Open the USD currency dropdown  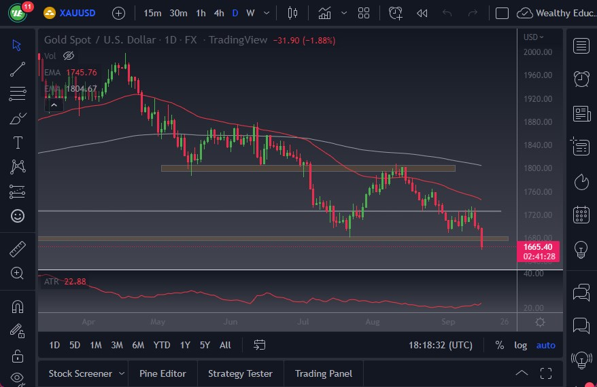(534, 37)
